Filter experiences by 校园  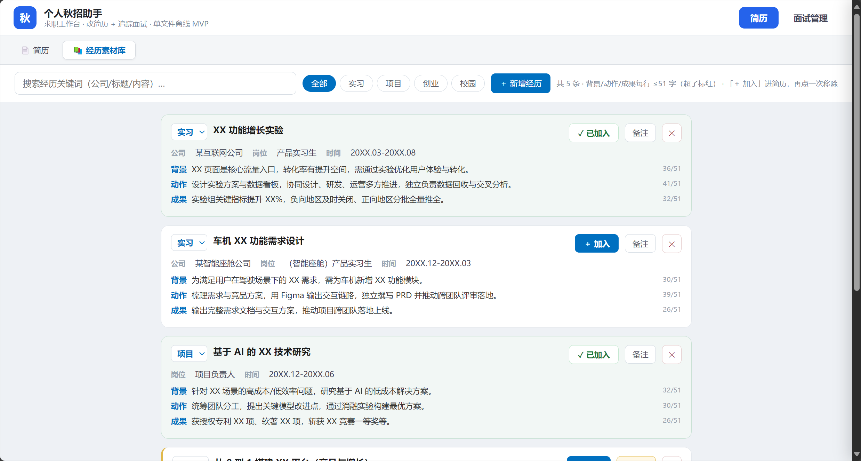[x=468, y=84]
